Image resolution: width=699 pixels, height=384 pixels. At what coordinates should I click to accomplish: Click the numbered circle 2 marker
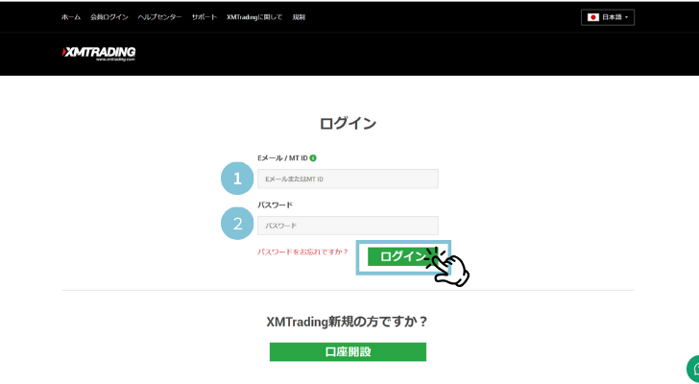tap(237, 225)
